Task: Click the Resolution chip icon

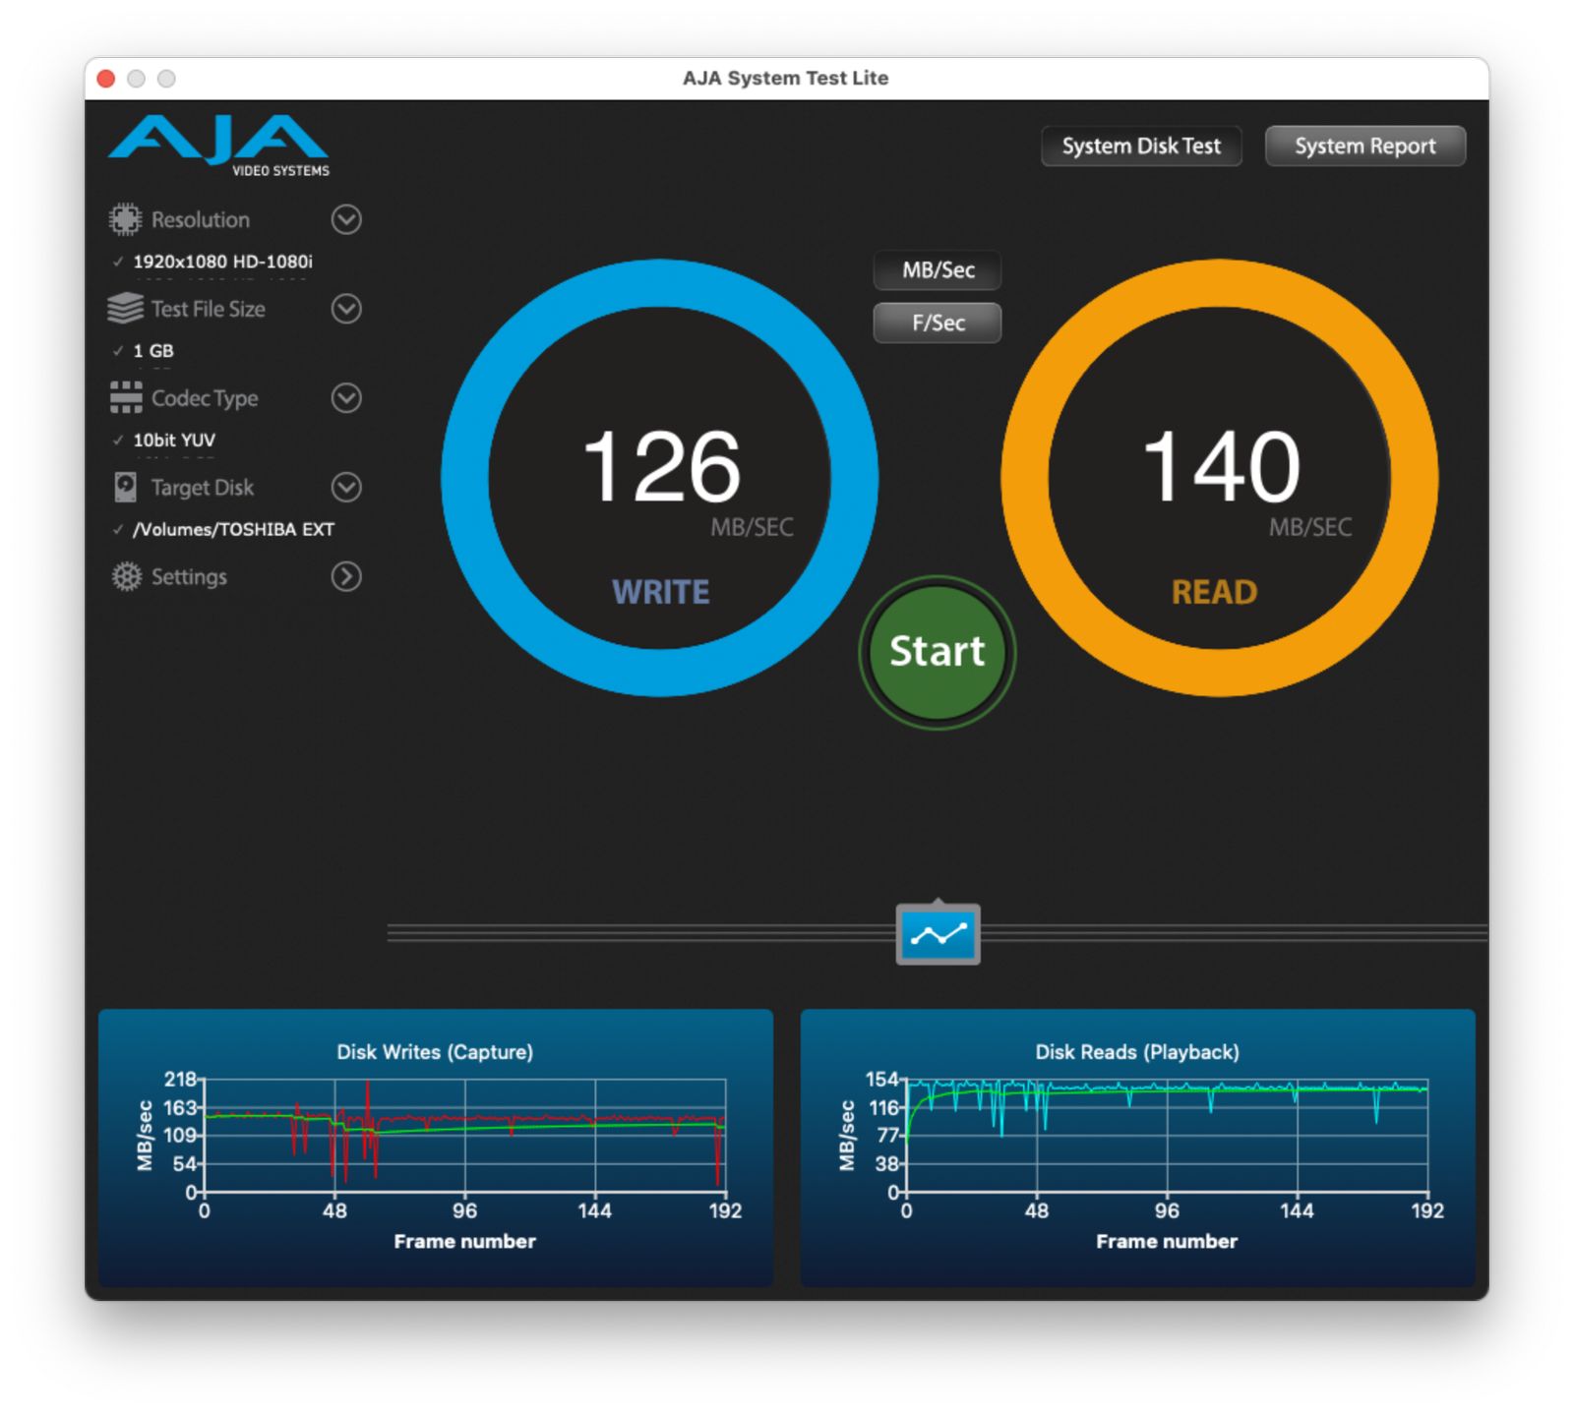Action: (125, 219)
